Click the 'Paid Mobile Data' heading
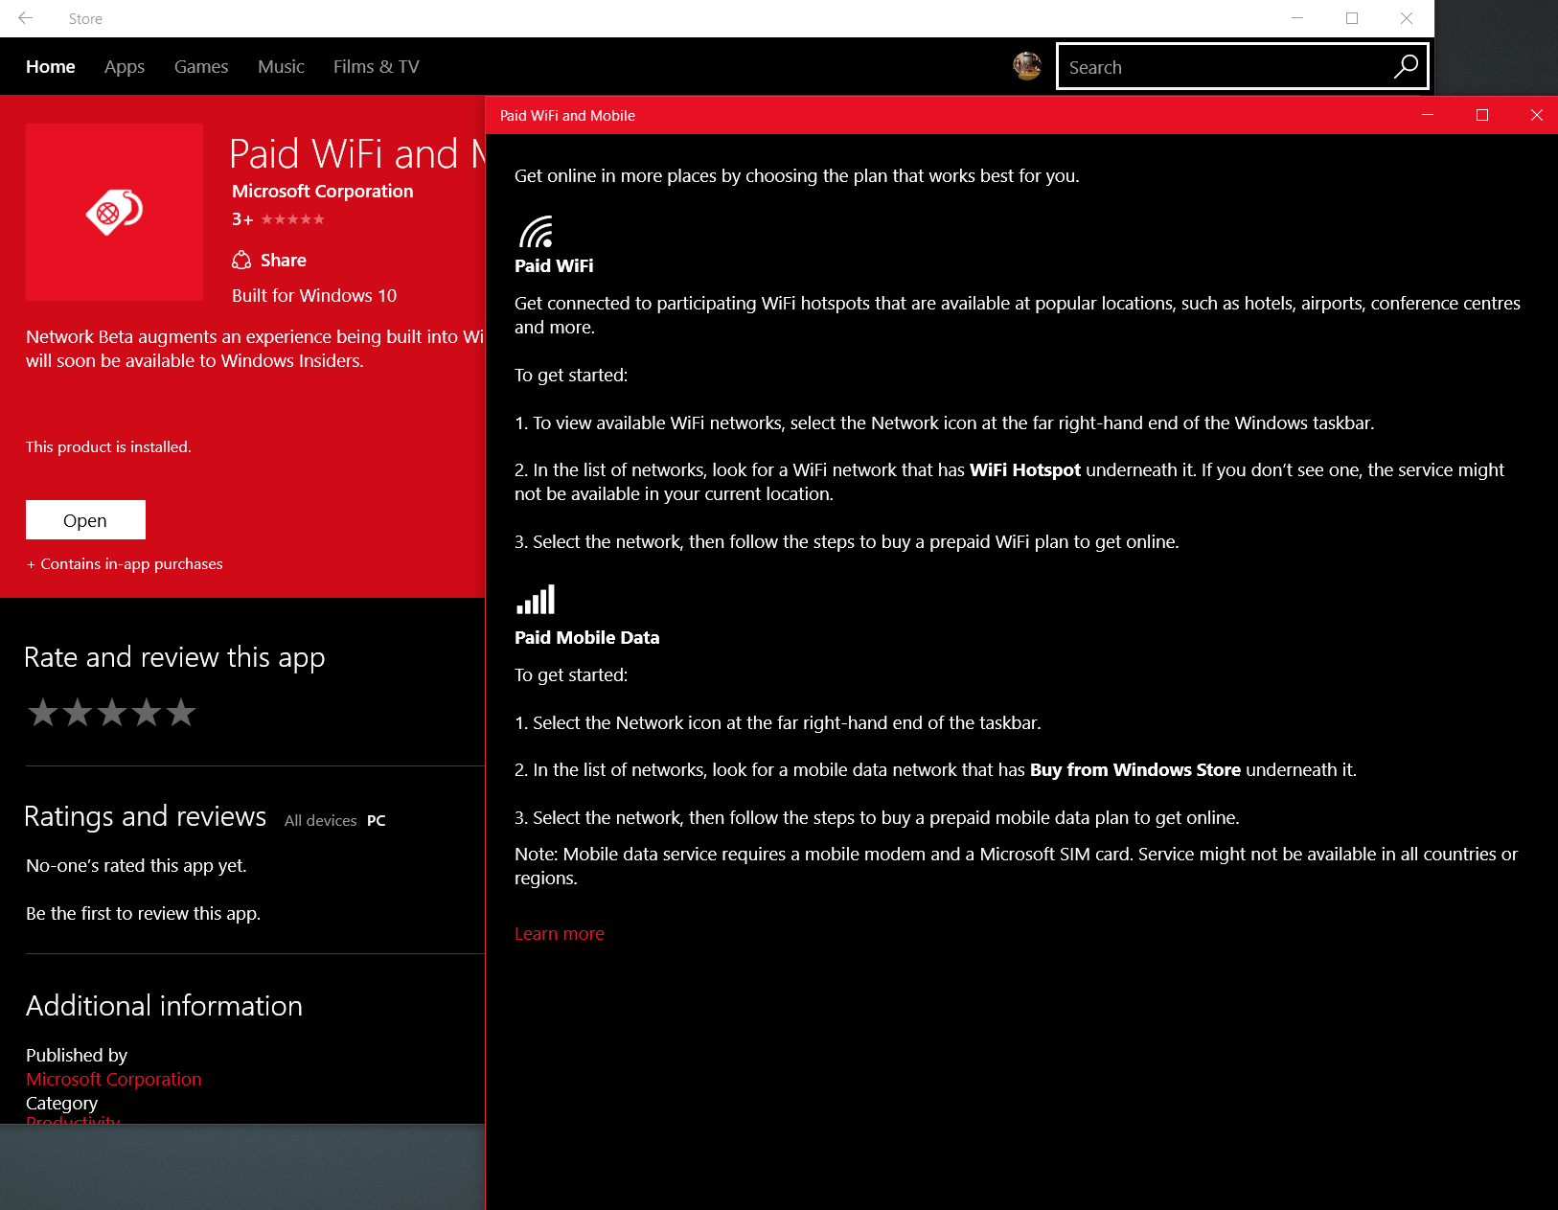Viewport: 1558px width, 1210px height. (586, 637)
